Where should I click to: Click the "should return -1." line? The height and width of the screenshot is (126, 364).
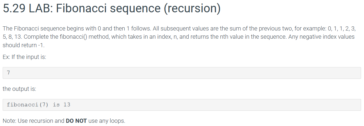(x=23, y=46)
